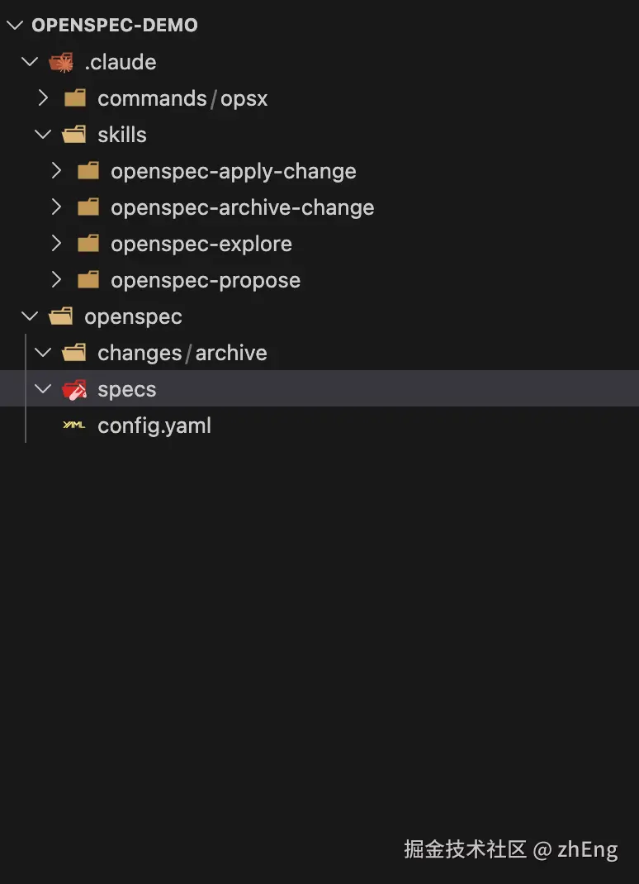
Task: Select the changes/archive folder label
Action: [182, 353]
